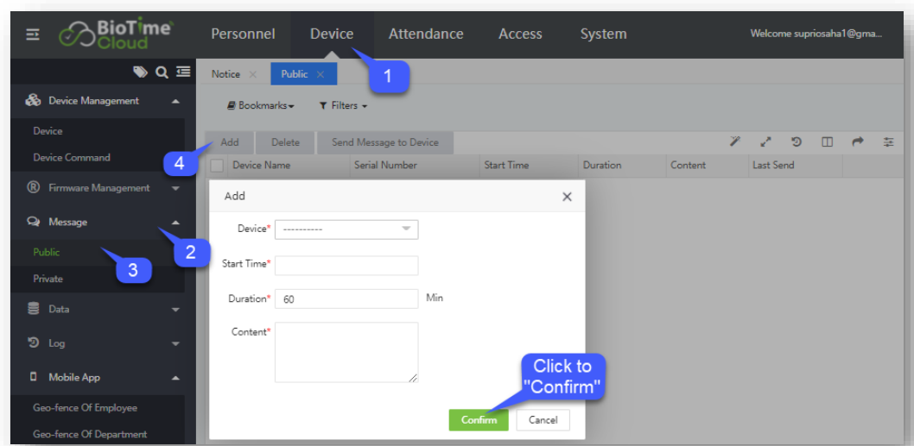Click the green Confirm button
The height and width of the screenshot is (446, 914).
[x=479, y=420]
